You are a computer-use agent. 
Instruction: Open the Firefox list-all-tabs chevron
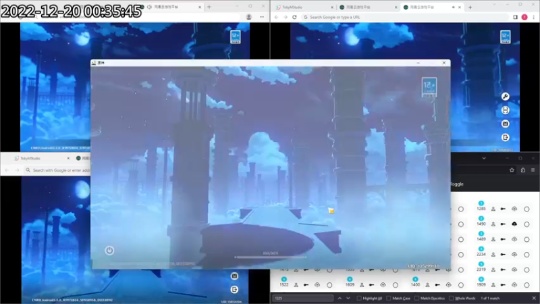484,158
